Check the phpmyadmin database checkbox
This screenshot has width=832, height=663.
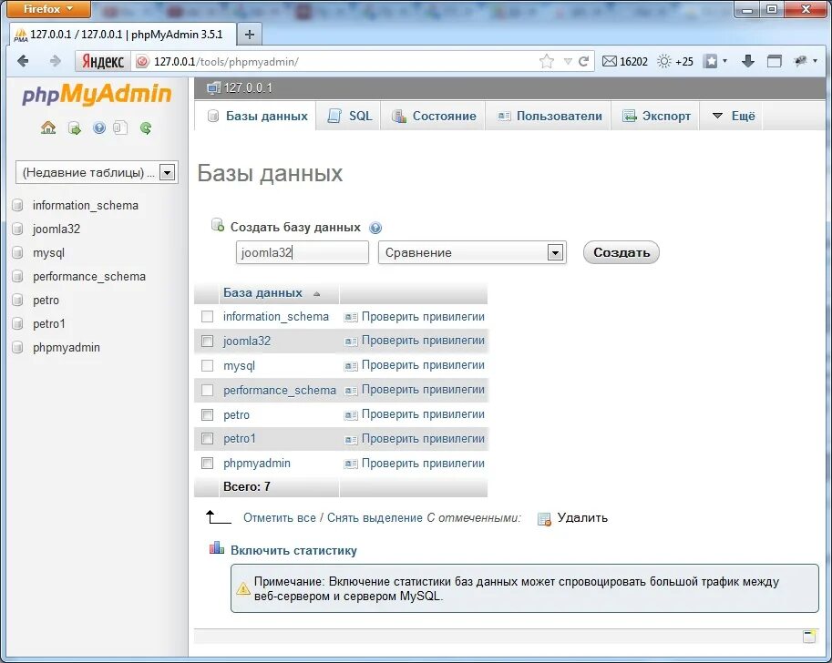click(207, 463)
